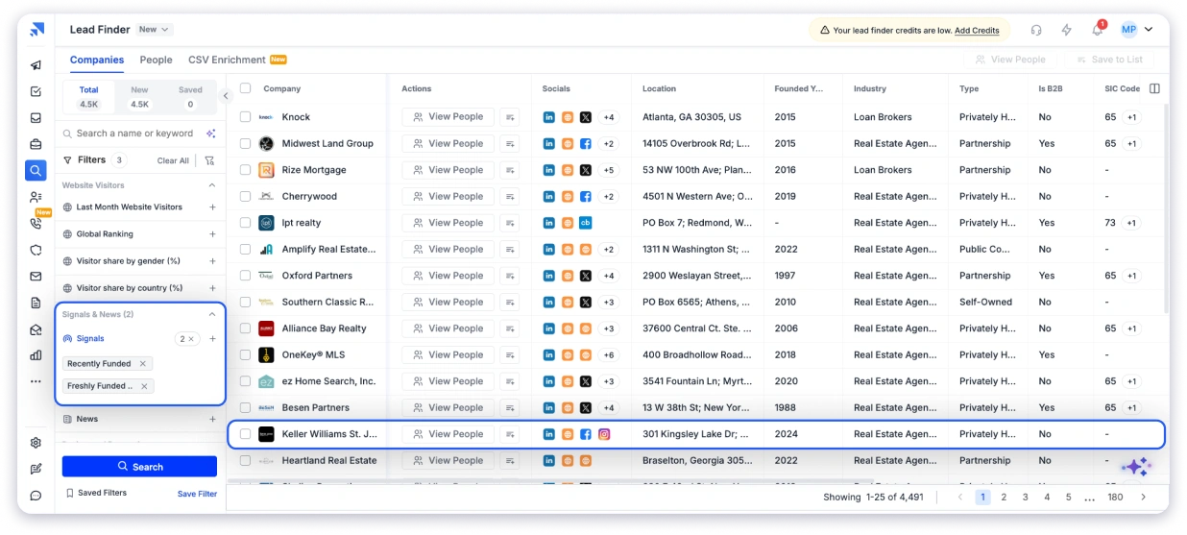Open the three-dot more menu in sidebar
Screen dimensions: 1187x535
36,381
